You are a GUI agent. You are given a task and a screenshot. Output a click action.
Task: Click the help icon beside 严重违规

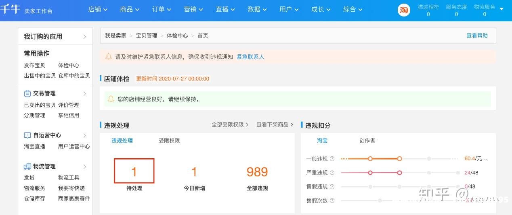tap(332, 173)
